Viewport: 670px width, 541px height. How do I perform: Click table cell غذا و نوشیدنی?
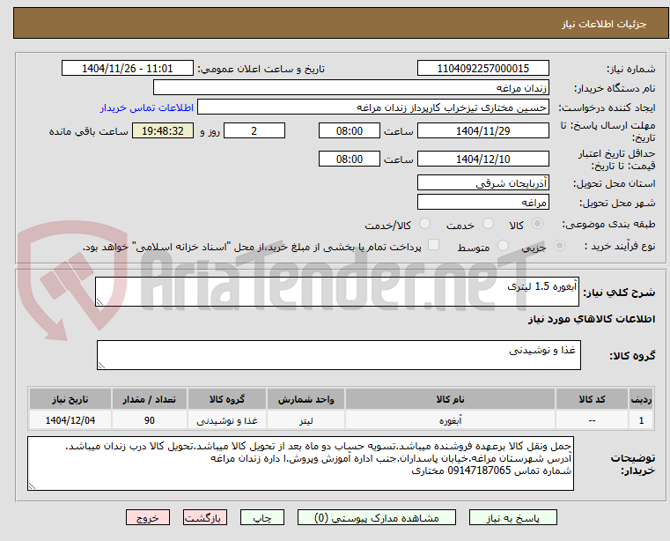[227, 420]
